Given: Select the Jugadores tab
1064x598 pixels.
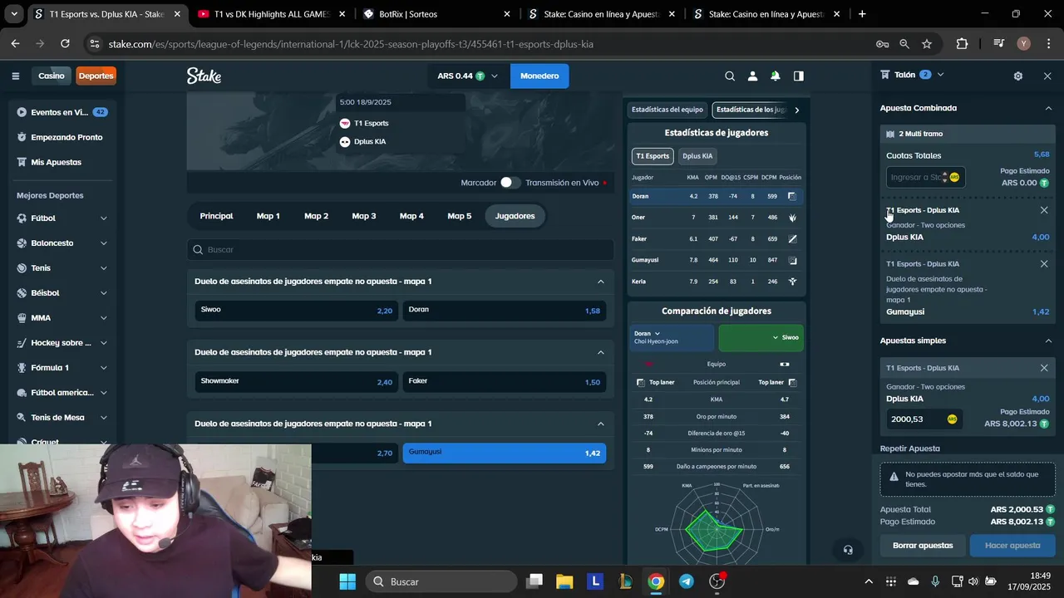Looking at the screenshot, I should (x=515, y=216).
